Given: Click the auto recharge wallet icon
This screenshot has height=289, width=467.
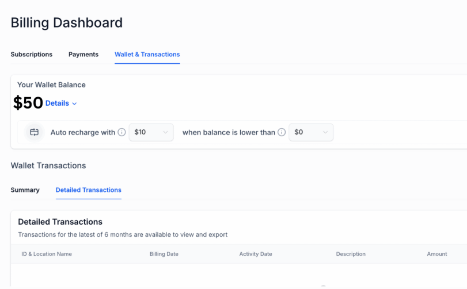Looking at the screenshot, I should [34, 132].
